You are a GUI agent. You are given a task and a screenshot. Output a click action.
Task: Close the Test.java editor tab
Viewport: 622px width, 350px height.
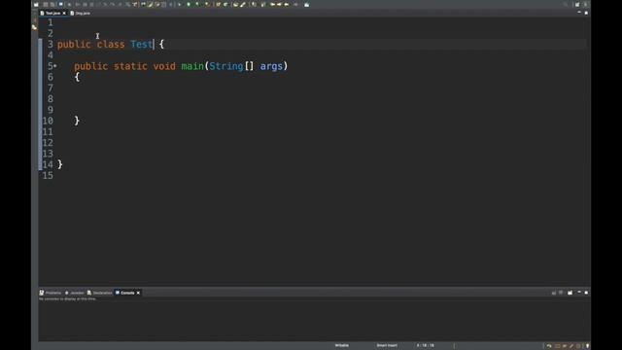(64, 13)
